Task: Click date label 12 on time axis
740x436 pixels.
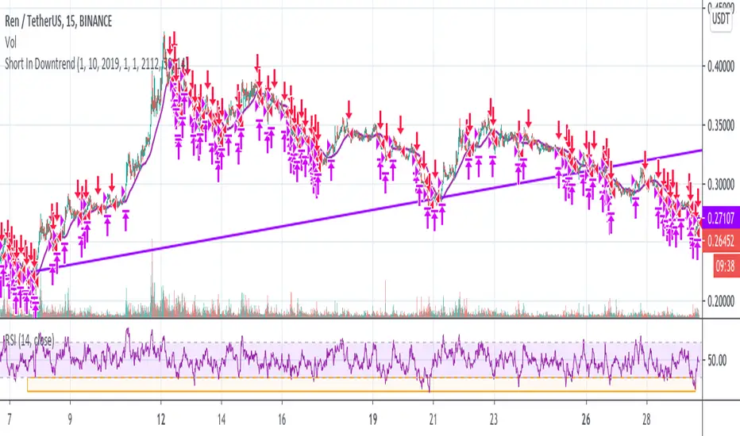Action: (x=161, y=419)
